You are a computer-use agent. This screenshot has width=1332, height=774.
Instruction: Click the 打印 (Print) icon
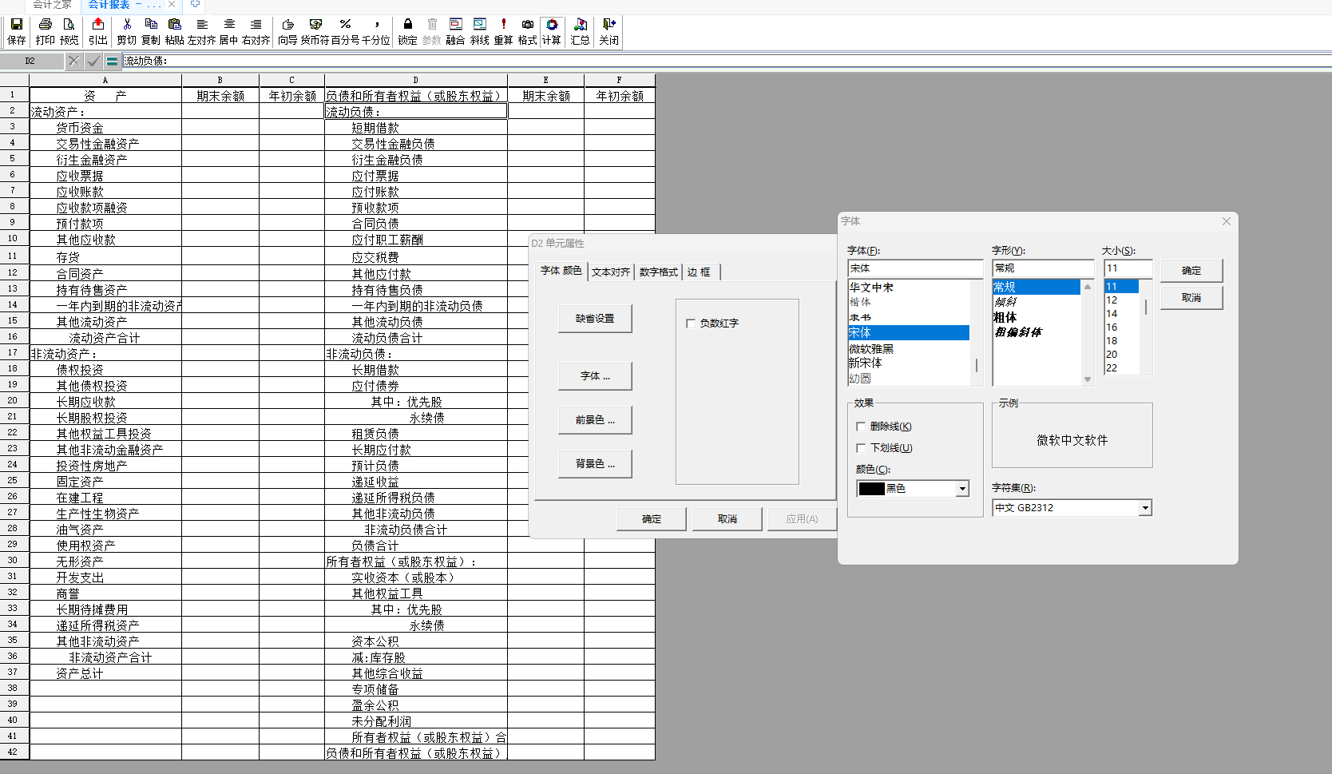(45, 31)
